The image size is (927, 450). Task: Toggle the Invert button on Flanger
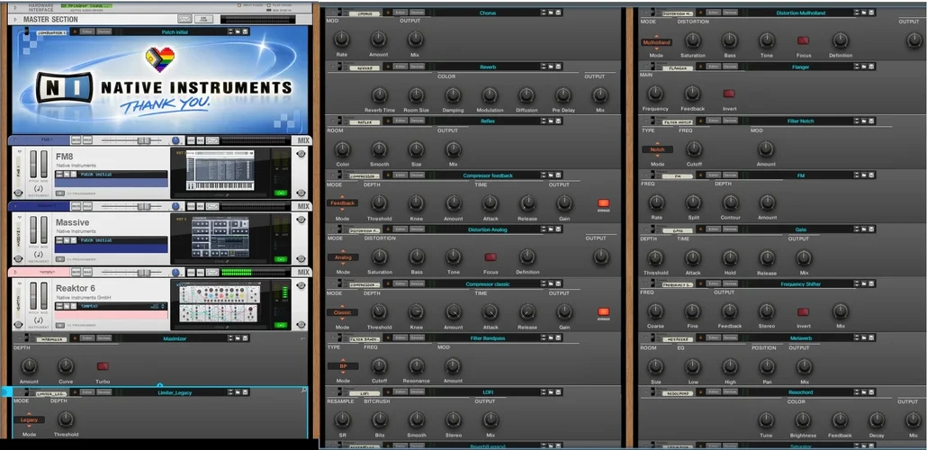(x=729, y=94)
